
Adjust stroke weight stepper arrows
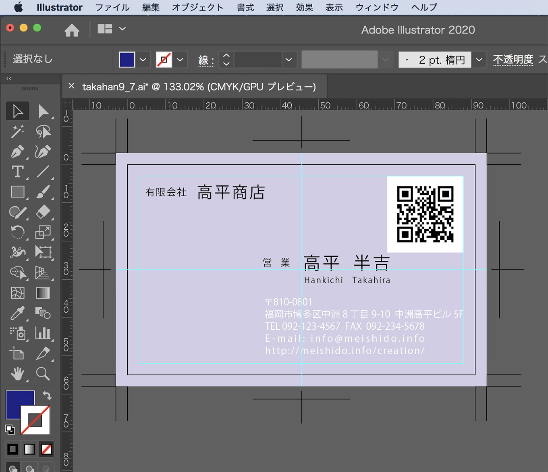pos(226,60)
